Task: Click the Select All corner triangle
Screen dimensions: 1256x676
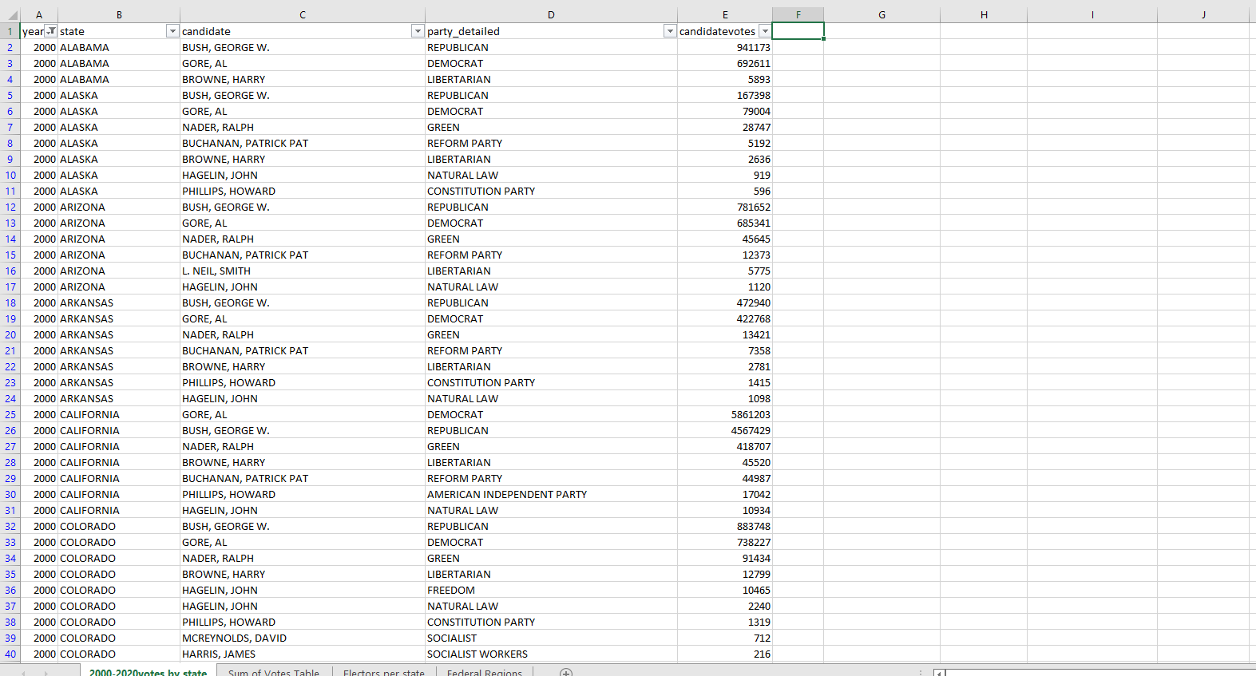Action: (11, 15)
